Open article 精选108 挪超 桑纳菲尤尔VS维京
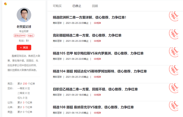Screen dimensions: 183x117 tap(93, 107)
